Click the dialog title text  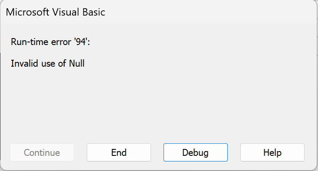56,12
